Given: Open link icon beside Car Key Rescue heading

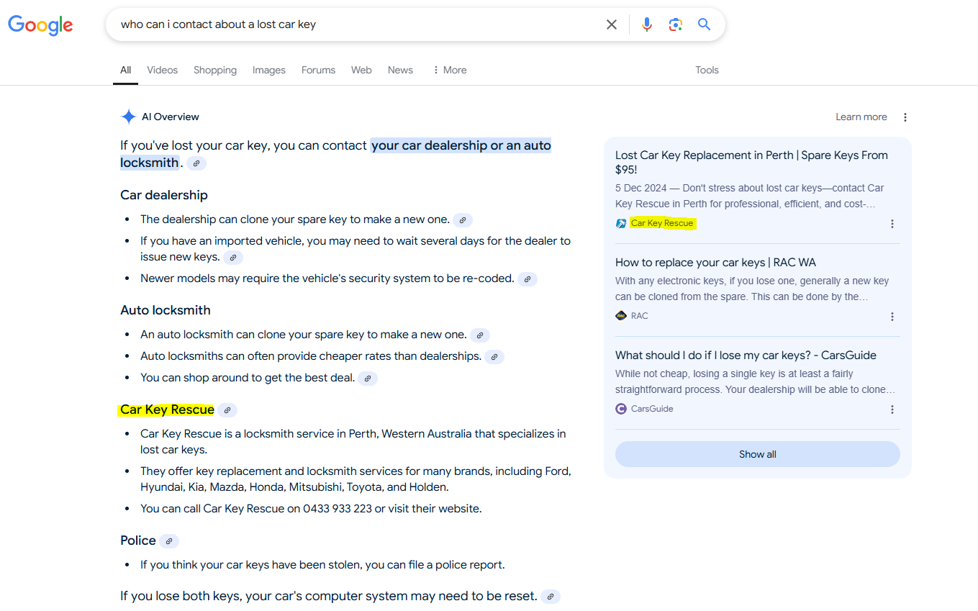Looking at the screenshot, I should coord(227,410).
